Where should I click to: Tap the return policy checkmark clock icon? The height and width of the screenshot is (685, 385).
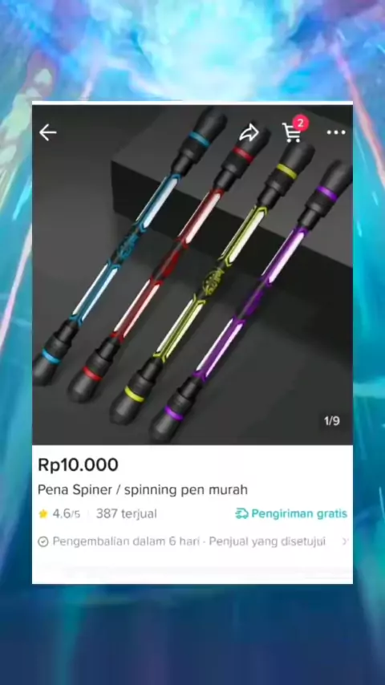(43, 541)
